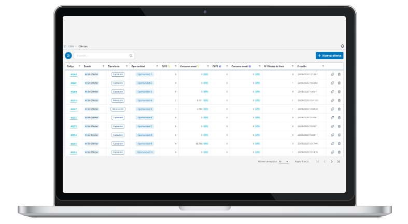
Task: Click the magnifier icon in search box
Action: coord(131,55)
